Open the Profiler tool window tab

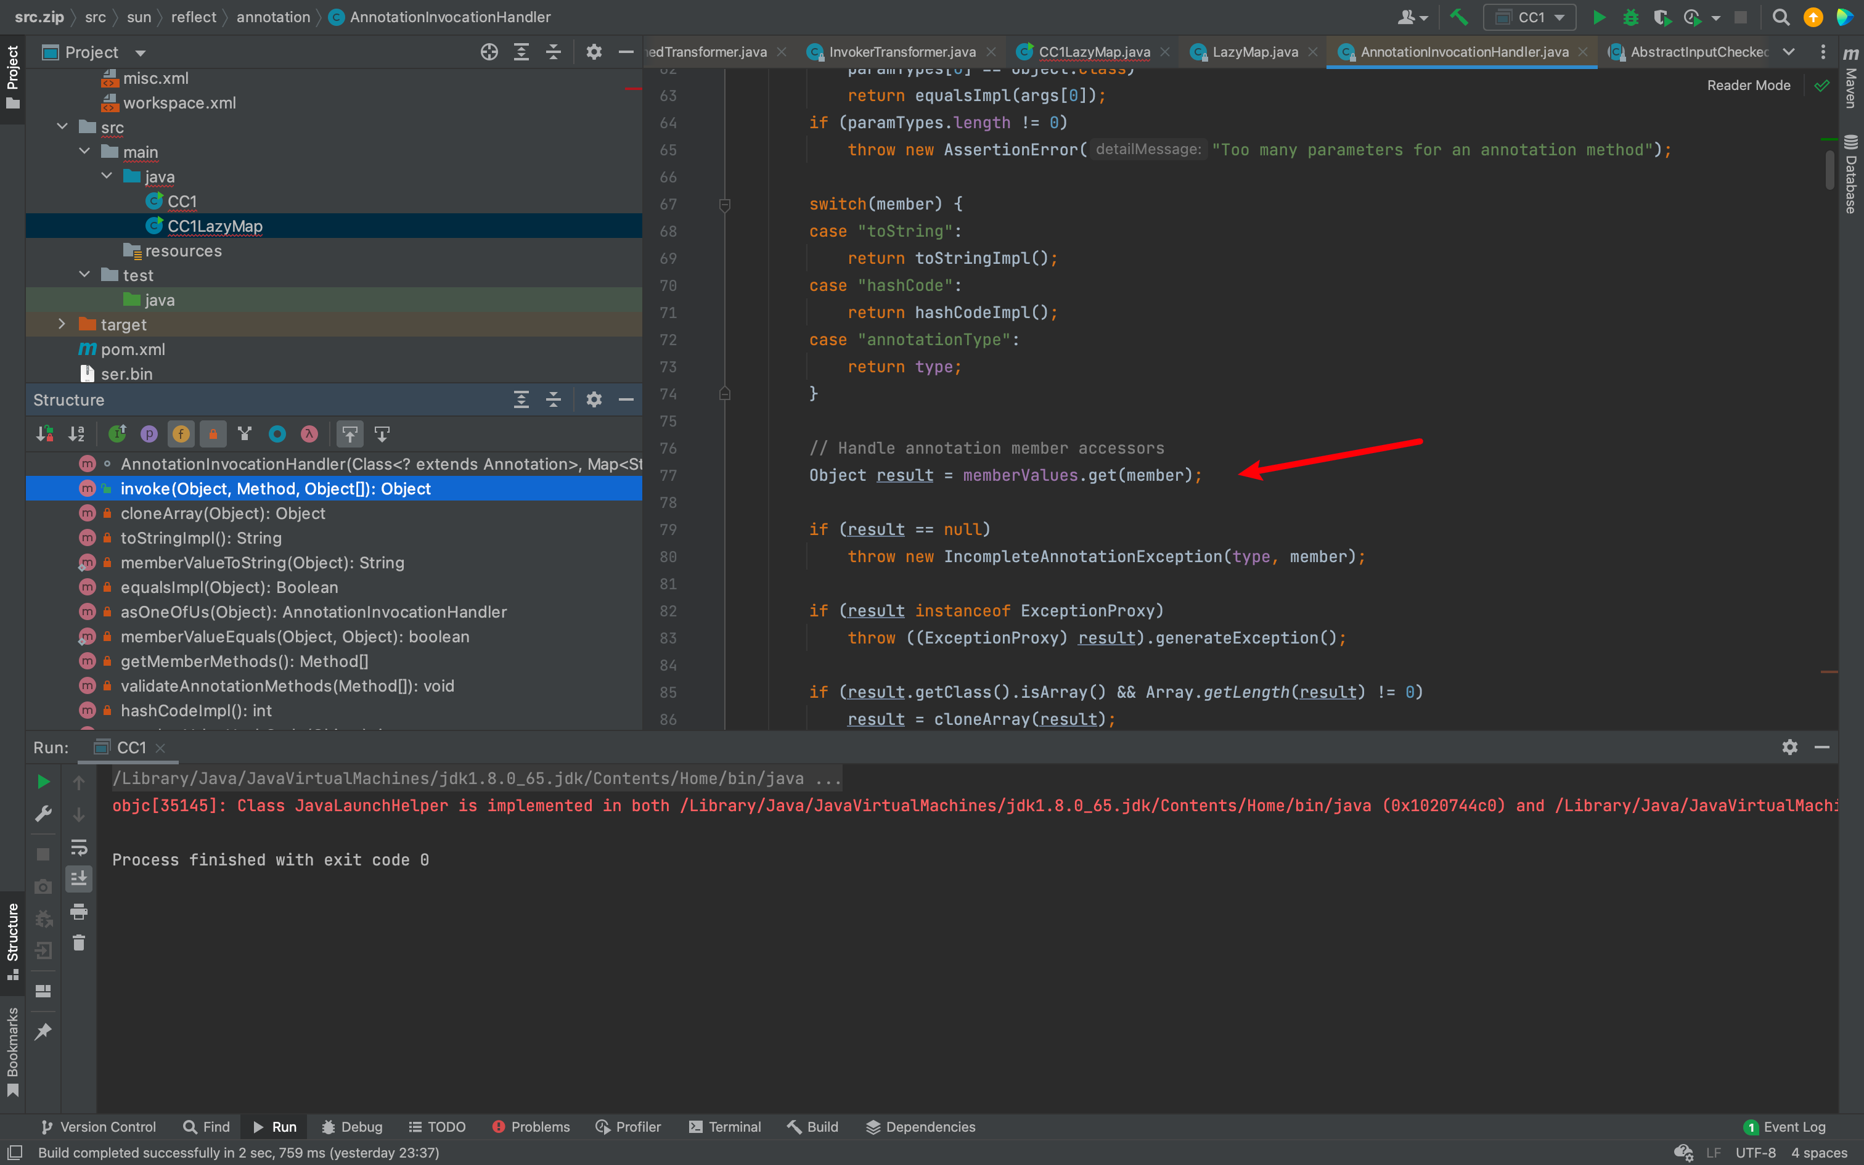(629, 1127)
